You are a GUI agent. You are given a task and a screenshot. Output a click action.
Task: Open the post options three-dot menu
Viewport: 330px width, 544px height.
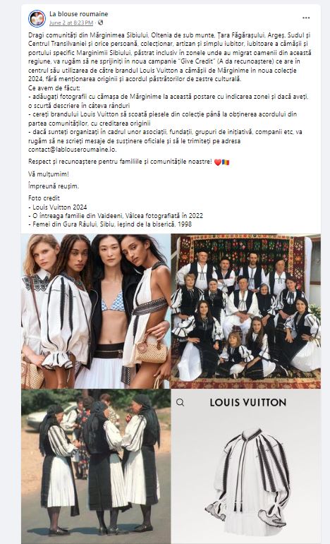[x=306, y=18]
